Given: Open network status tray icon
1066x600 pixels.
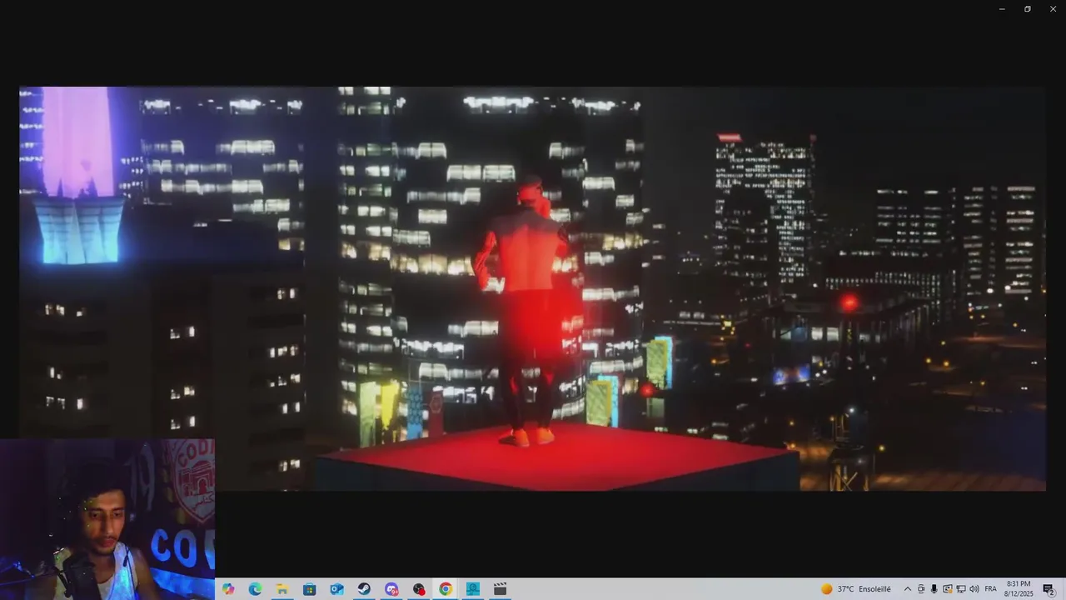Looking at the screenshot, I should (x=960, y=589).
